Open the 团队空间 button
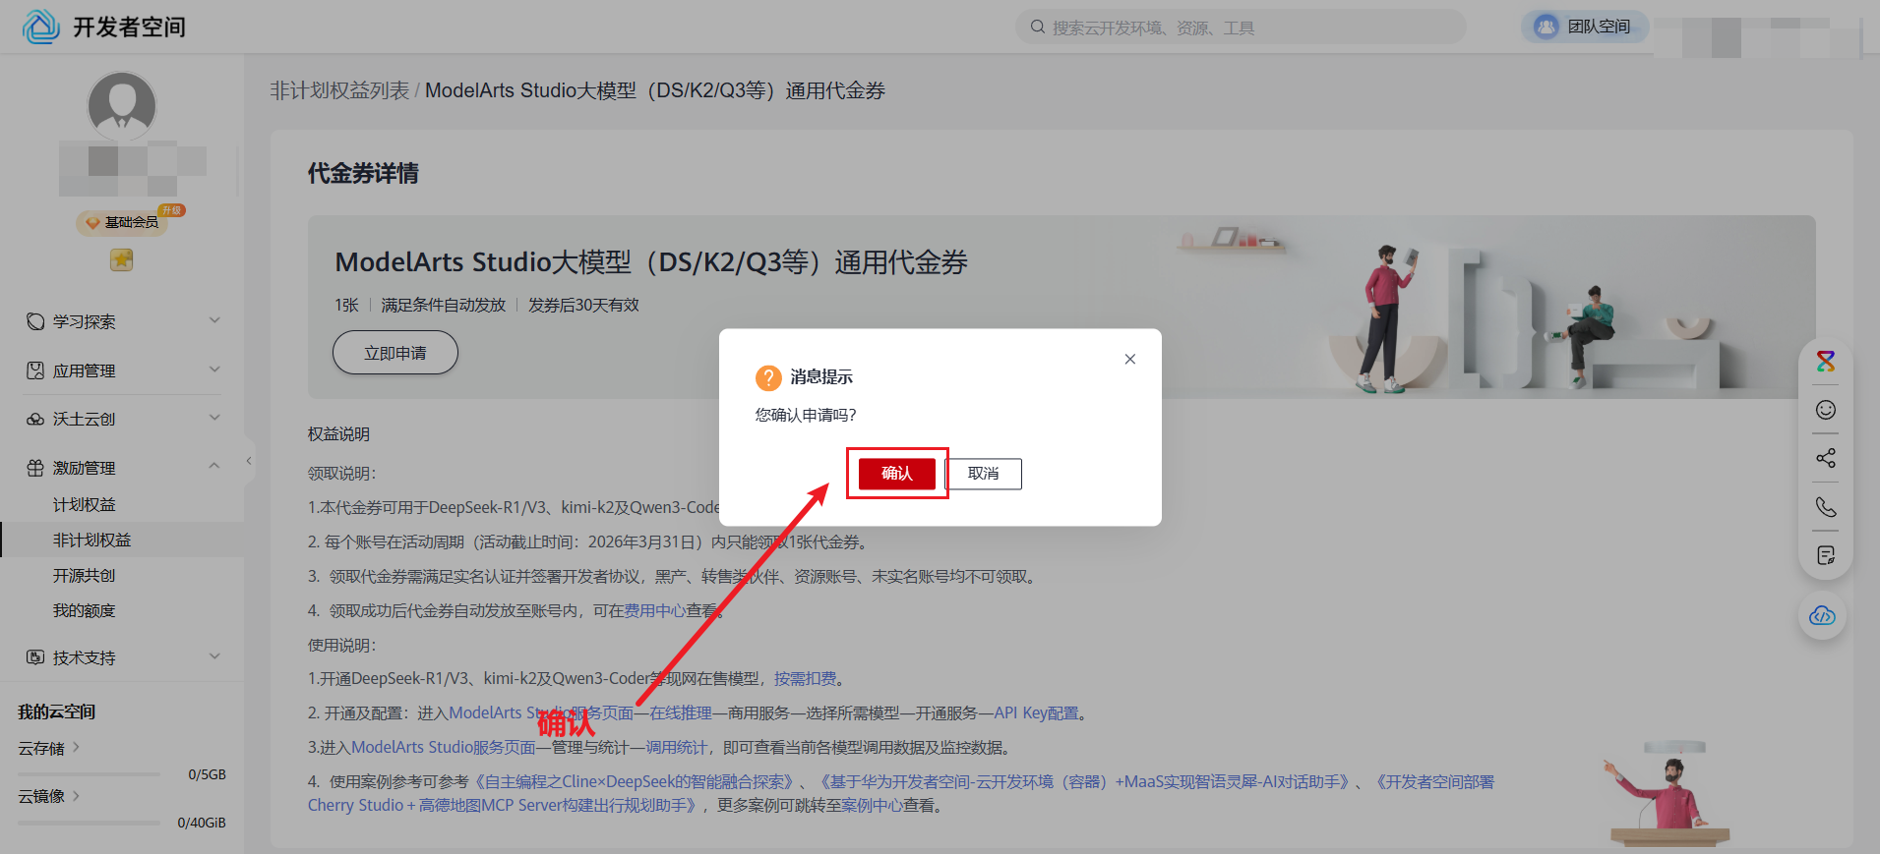The height and width of the screenshot is (854, 1880). [1584, 27]
